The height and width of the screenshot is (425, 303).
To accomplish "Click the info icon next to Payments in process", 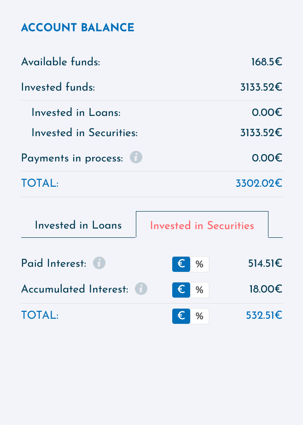I will pyautogui.click(x=136, y=157).
